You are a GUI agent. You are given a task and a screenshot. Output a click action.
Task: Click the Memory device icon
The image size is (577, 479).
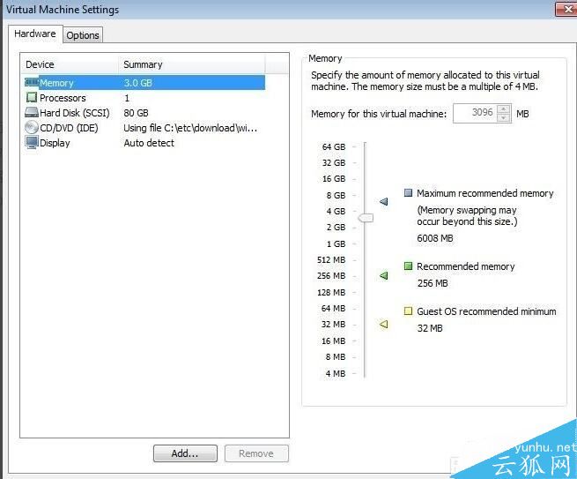(x=32, y=82)
